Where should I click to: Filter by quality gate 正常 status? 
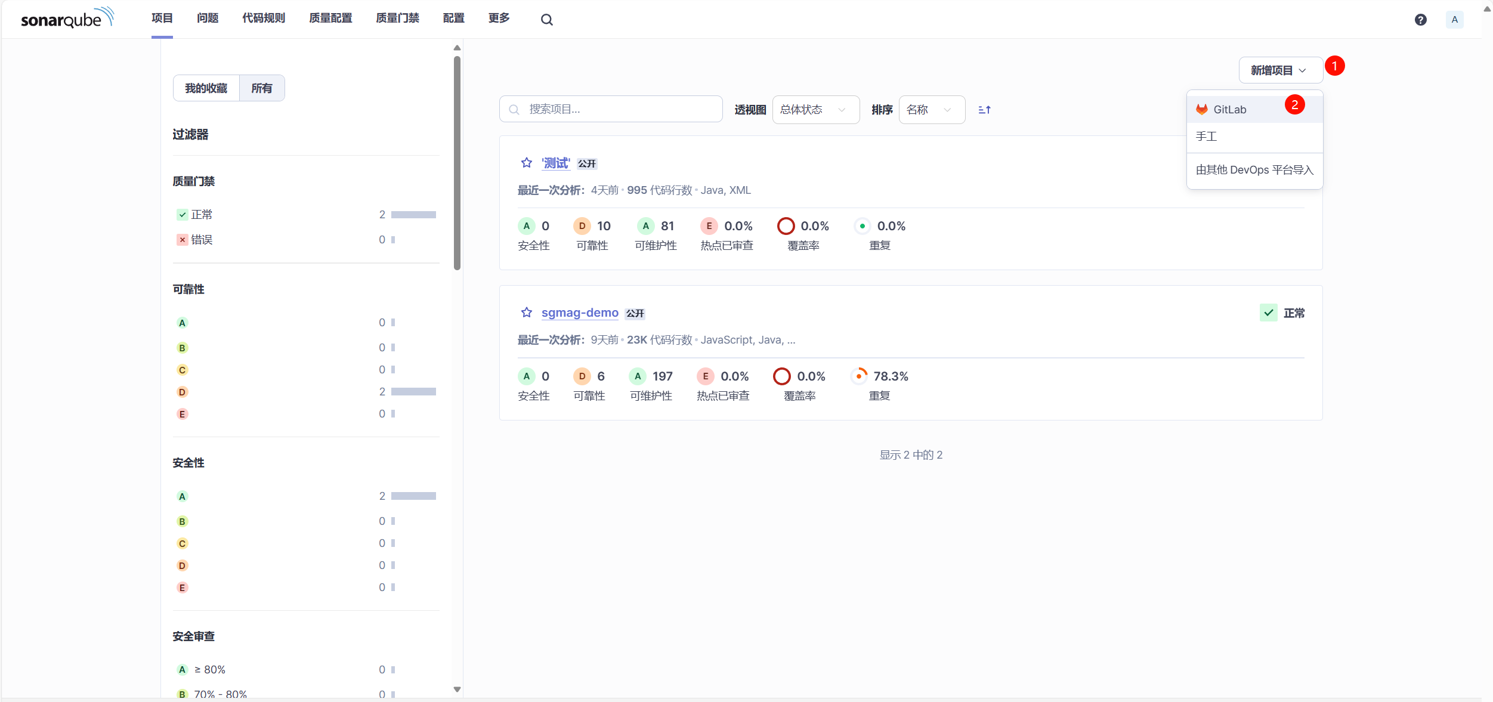(x=202, y=215)
